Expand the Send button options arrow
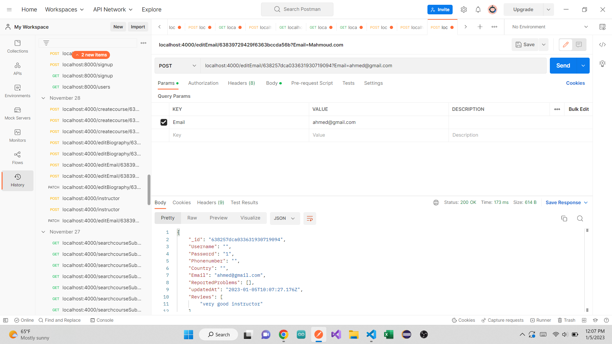Screen dimensions: 612x344 pyautogui.click(x=583, y=66)
